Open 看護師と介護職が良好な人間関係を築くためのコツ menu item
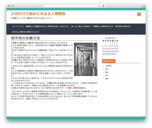 point(47,26)
